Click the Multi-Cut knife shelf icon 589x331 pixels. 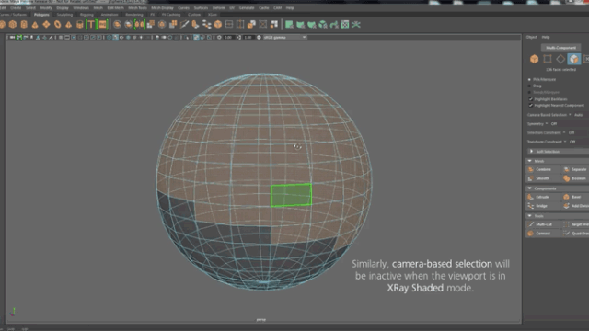pyautogui.click(x=184, y=25)
